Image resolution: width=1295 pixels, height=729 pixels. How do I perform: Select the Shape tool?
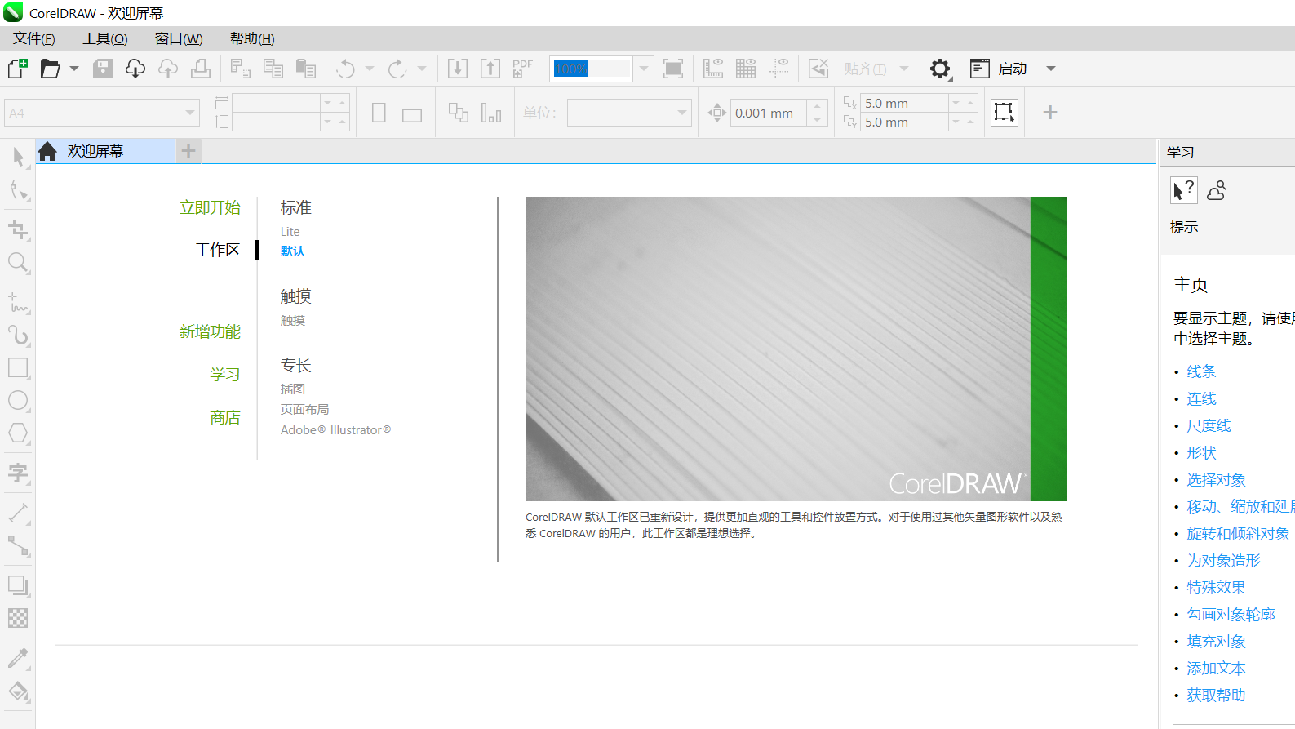point(18,191)
